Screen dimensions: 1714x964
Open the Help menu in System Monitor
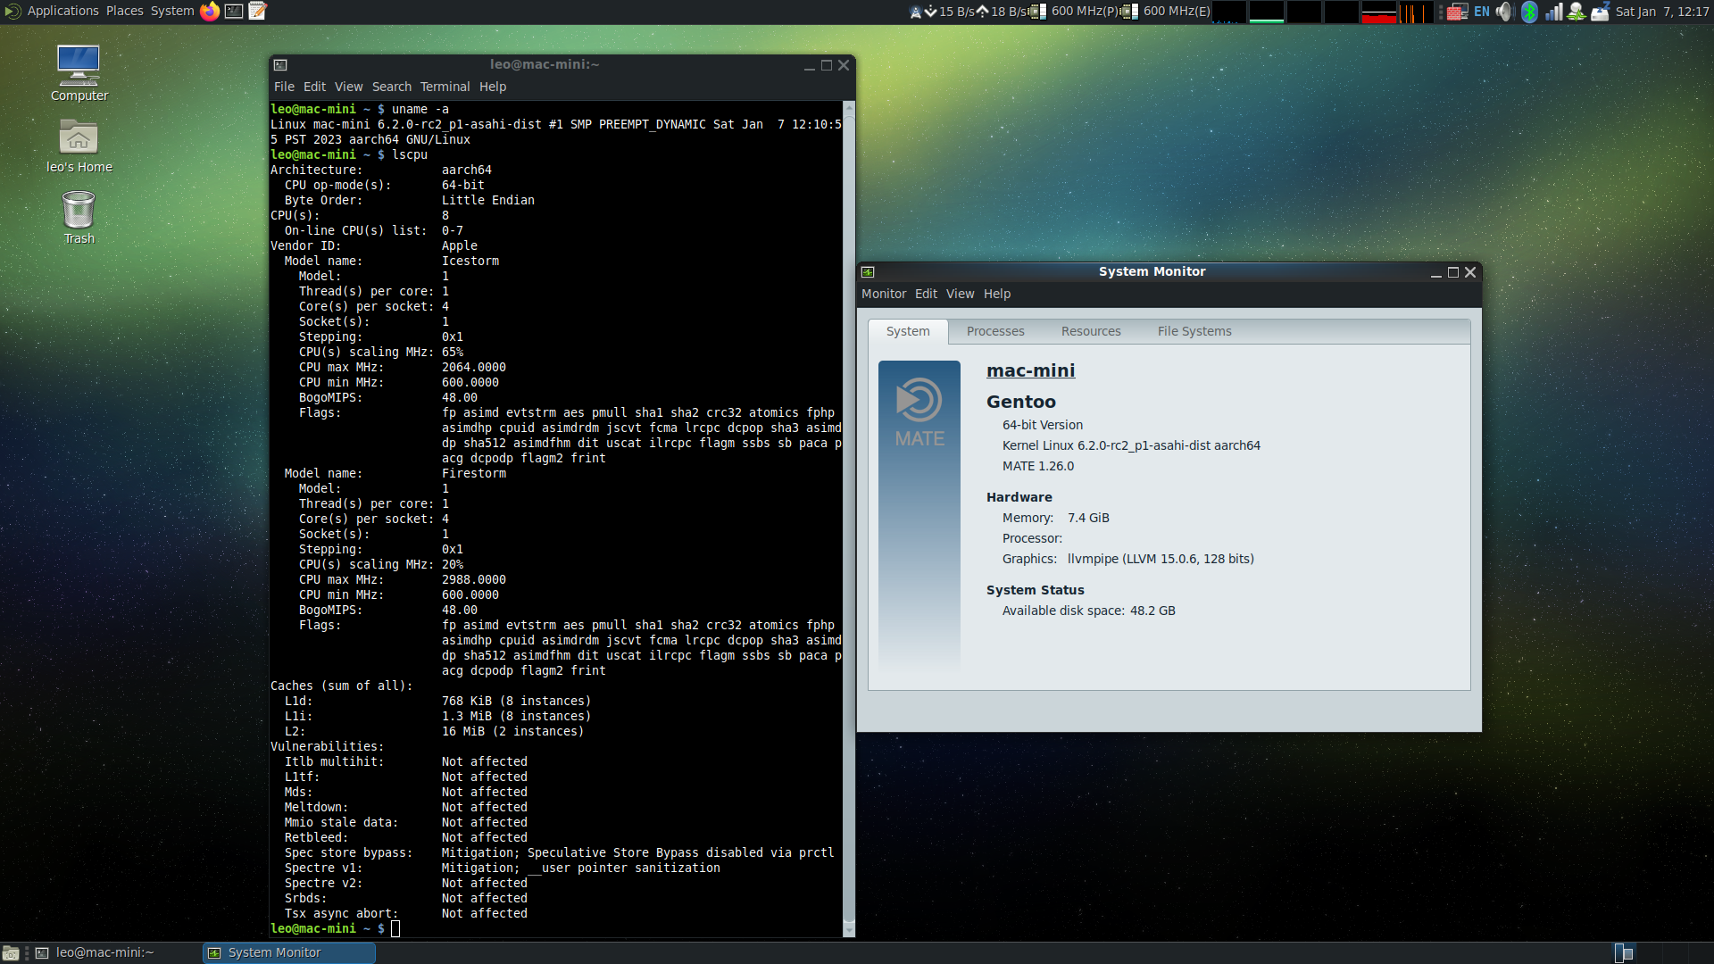(x=996, y=293)
